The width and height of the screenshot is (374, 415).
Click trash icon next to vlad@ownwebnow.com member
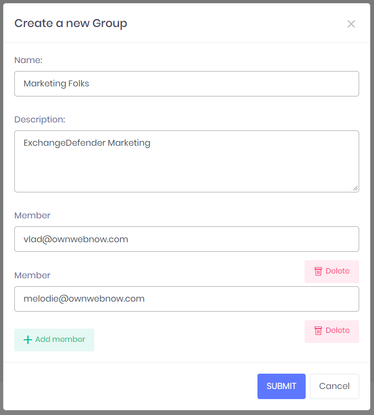click(x=318, y=271)
